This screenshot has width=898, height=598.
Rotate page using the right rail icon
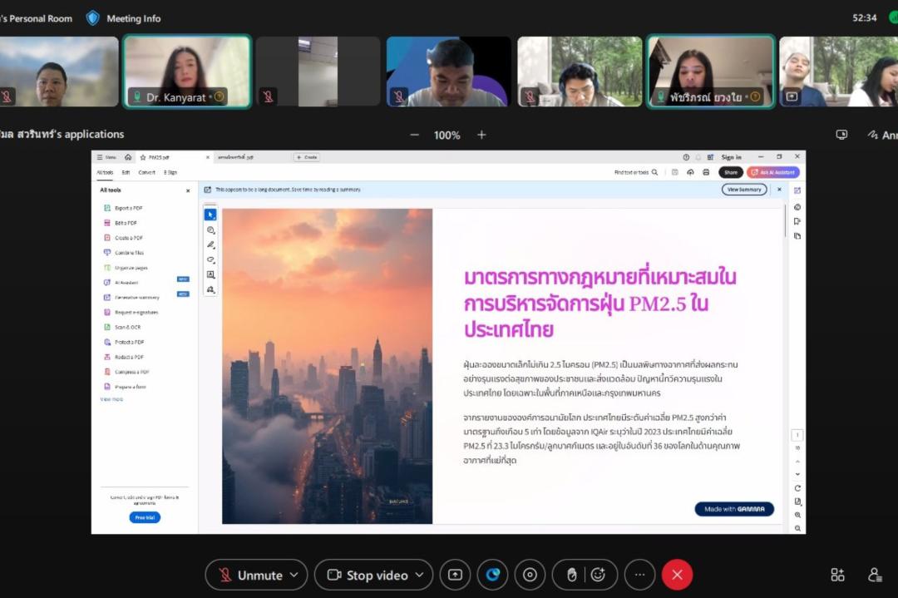click(x=797, y=488)
